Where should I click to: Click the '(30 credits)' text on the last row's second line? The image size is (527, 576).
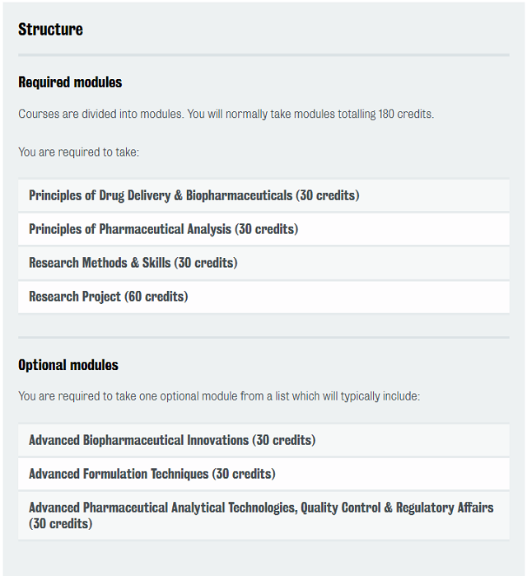click(x=61, y=524)
